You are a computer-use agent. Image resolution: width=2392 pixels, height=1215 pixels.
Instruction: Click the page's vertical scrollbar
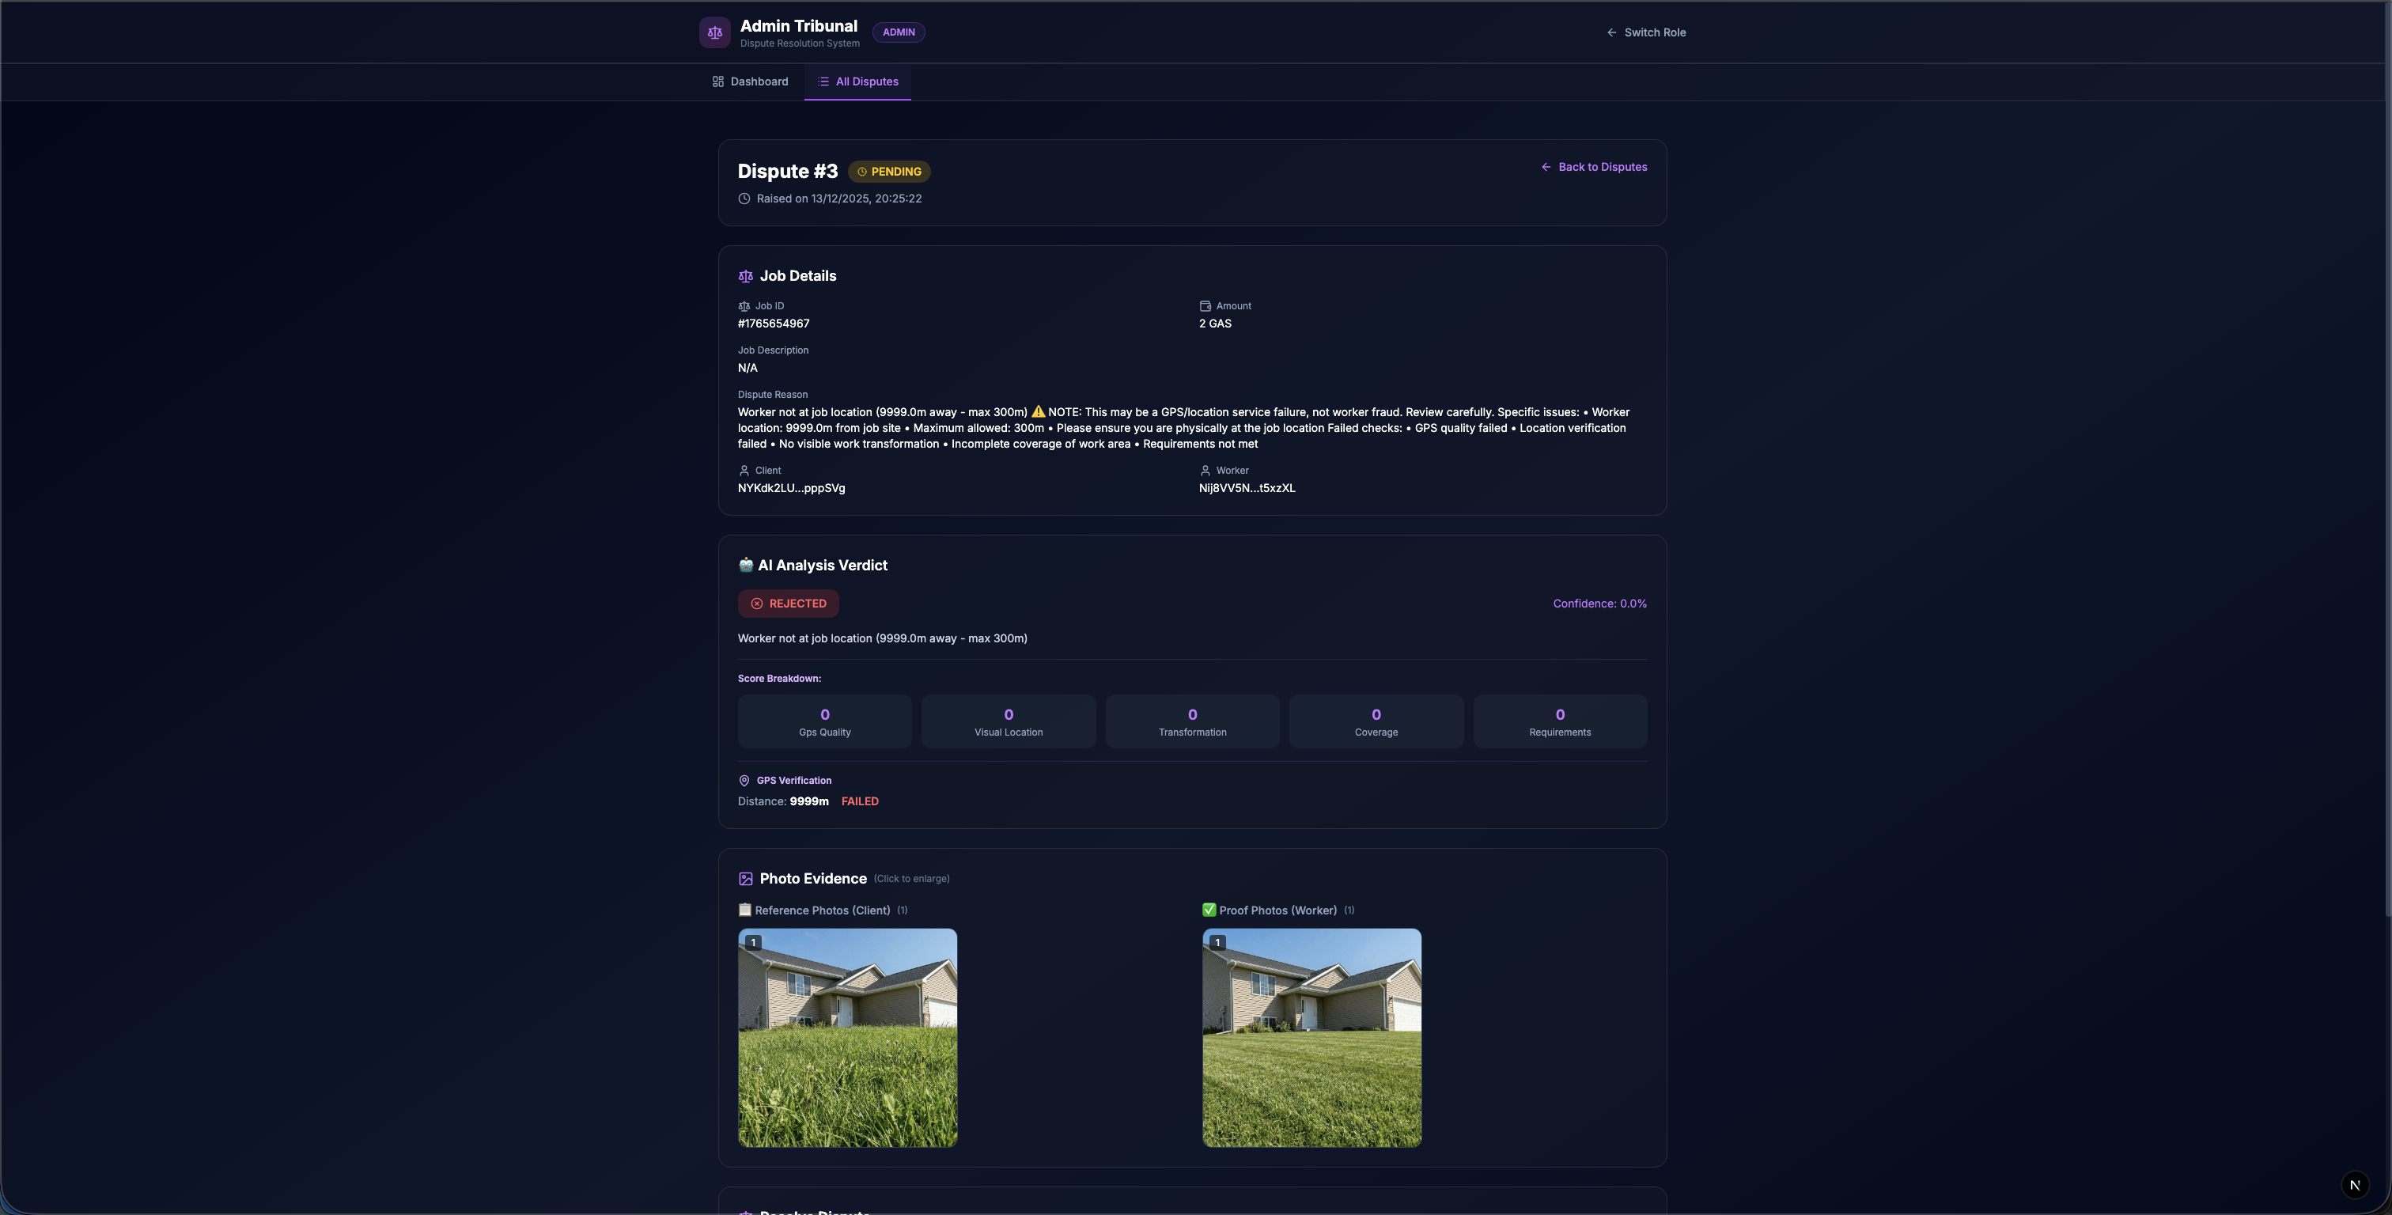(x=2386, y=464)
